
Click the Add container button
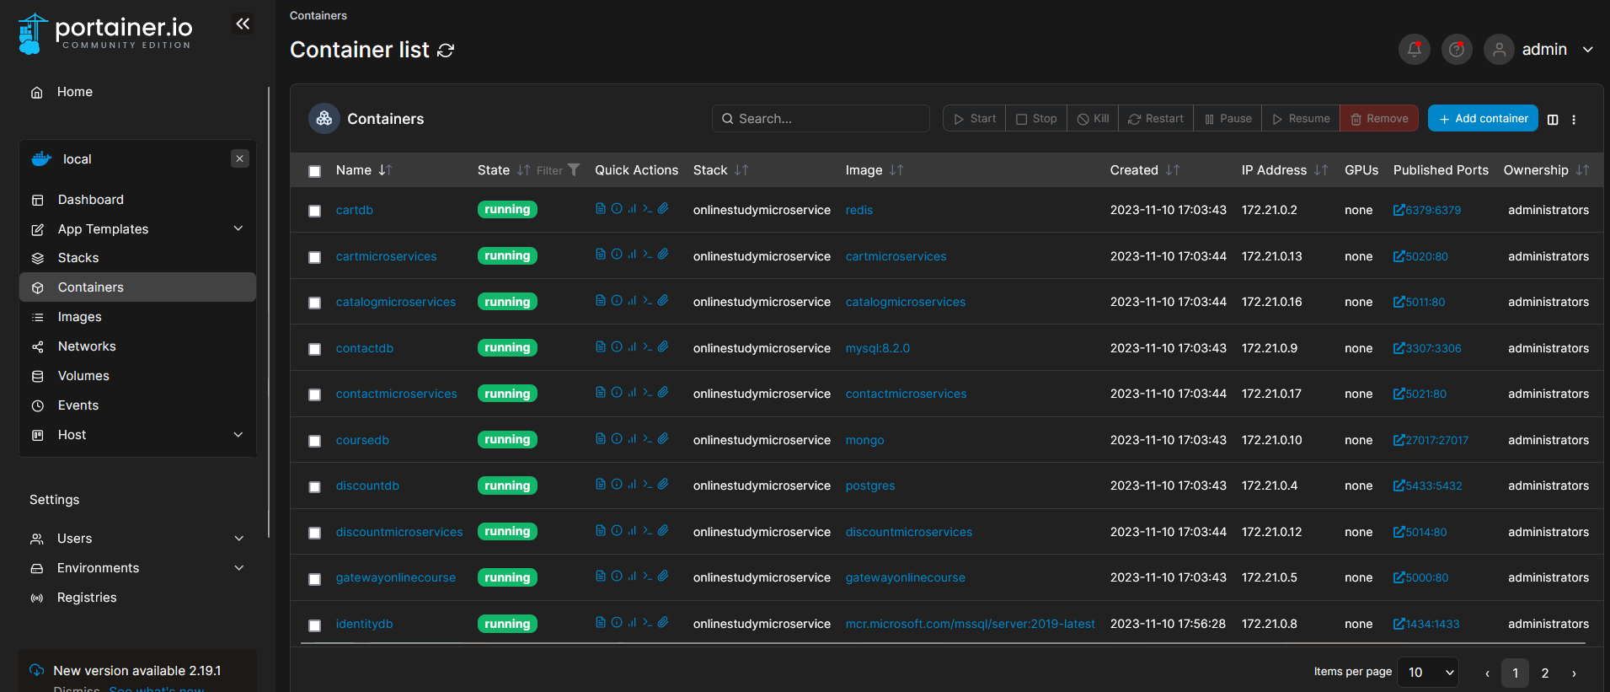tap(1482, 119)
